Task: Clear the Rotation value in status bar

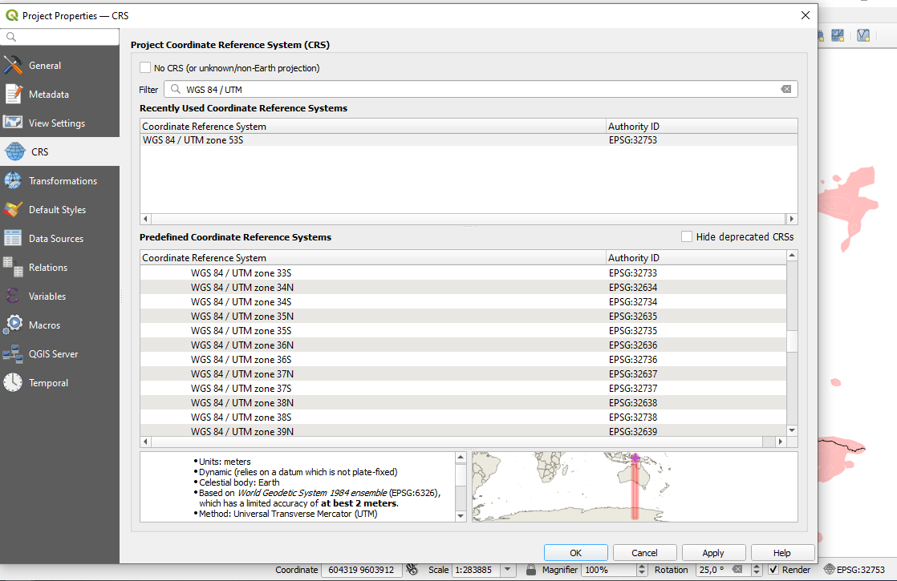Action: point(737,570)
